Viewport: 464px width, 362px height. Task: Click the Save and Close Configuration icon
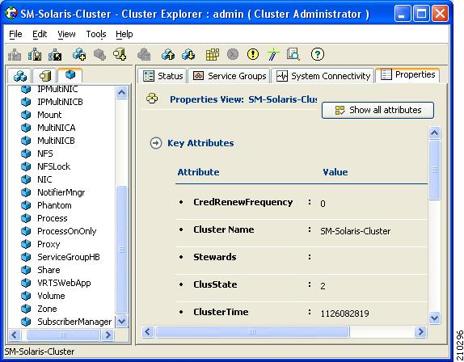click(55, 54)
